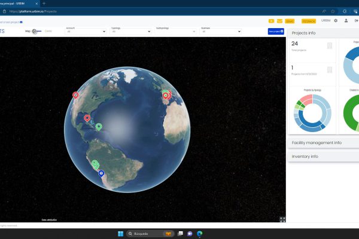This screenshot has width=359, height=239.
Task: Click the Projects by typology donut chart
Action: click(x=312, y=113)
